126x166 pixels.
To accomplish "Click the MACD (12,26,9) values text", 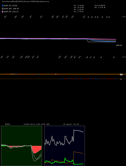I will point(35,124).
